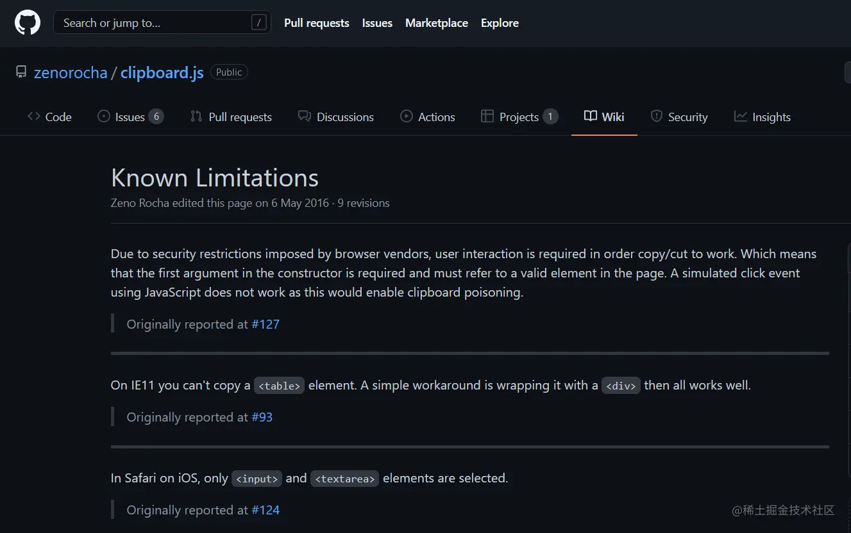Click the Actions play icon
This screenshot has width=851, height=533.
click(x=407, y=117)
